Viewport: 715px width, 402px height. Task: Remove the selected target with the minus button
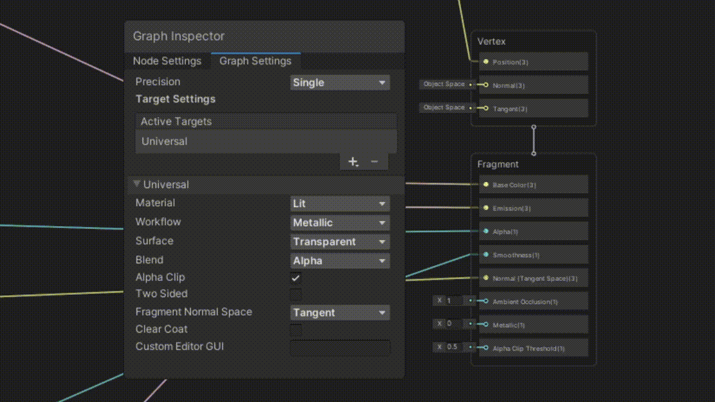pos(374,161)
